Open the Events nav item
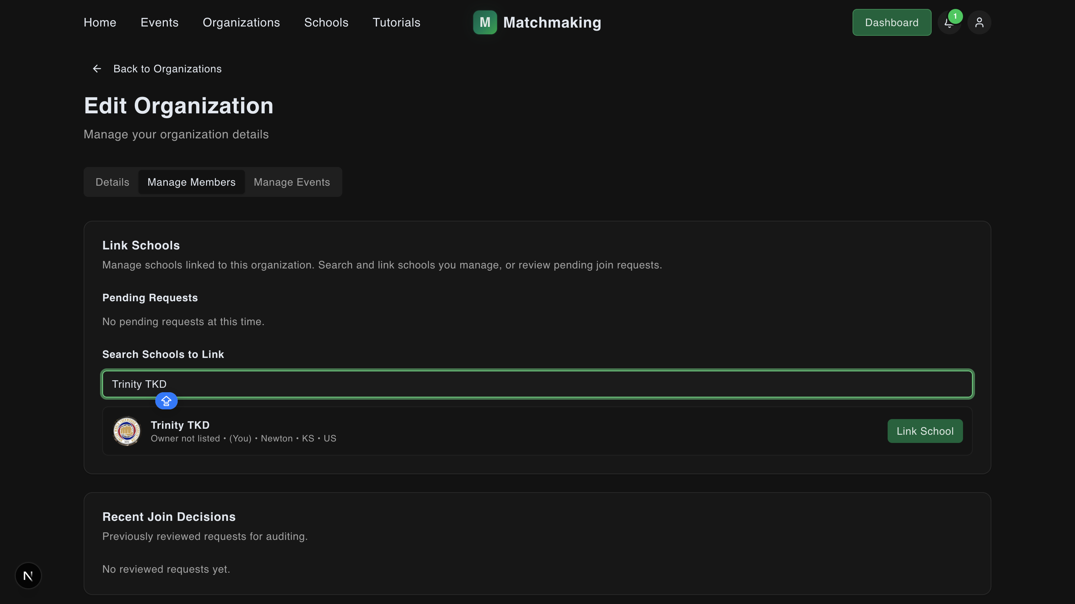Viewport: 1075px width, 604px height. [159, 22]
